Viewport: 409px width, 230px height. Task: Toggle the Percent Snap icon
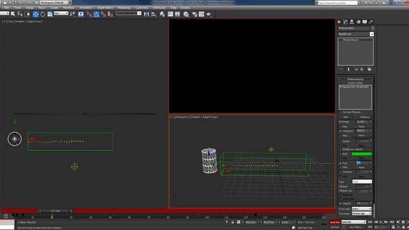click(x=104, y=14)
